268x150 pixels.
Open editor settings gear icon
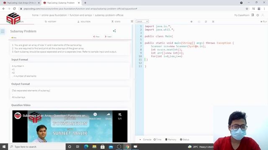[x=191, y=22]
